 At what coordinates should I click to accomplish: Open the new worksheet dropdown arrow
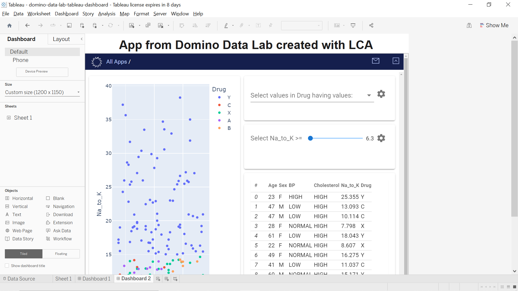(x=139, y=25)
